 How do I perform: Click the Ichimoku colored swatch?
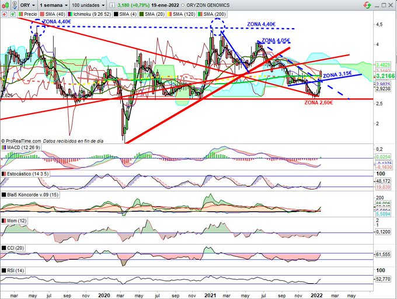click(69, 14)
